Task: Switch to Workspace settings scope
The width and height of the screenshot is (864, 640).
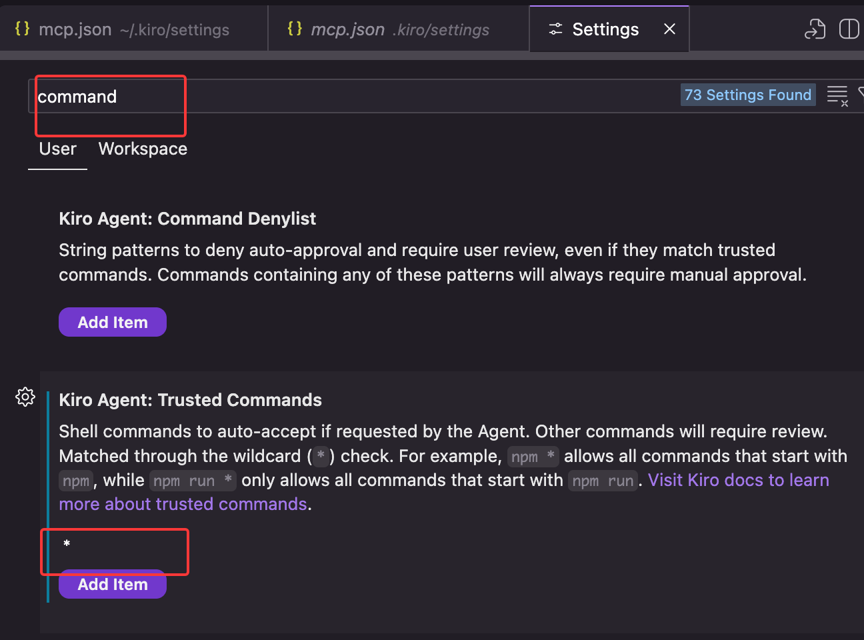Action: pyautogui.click(x=143, y=149)
